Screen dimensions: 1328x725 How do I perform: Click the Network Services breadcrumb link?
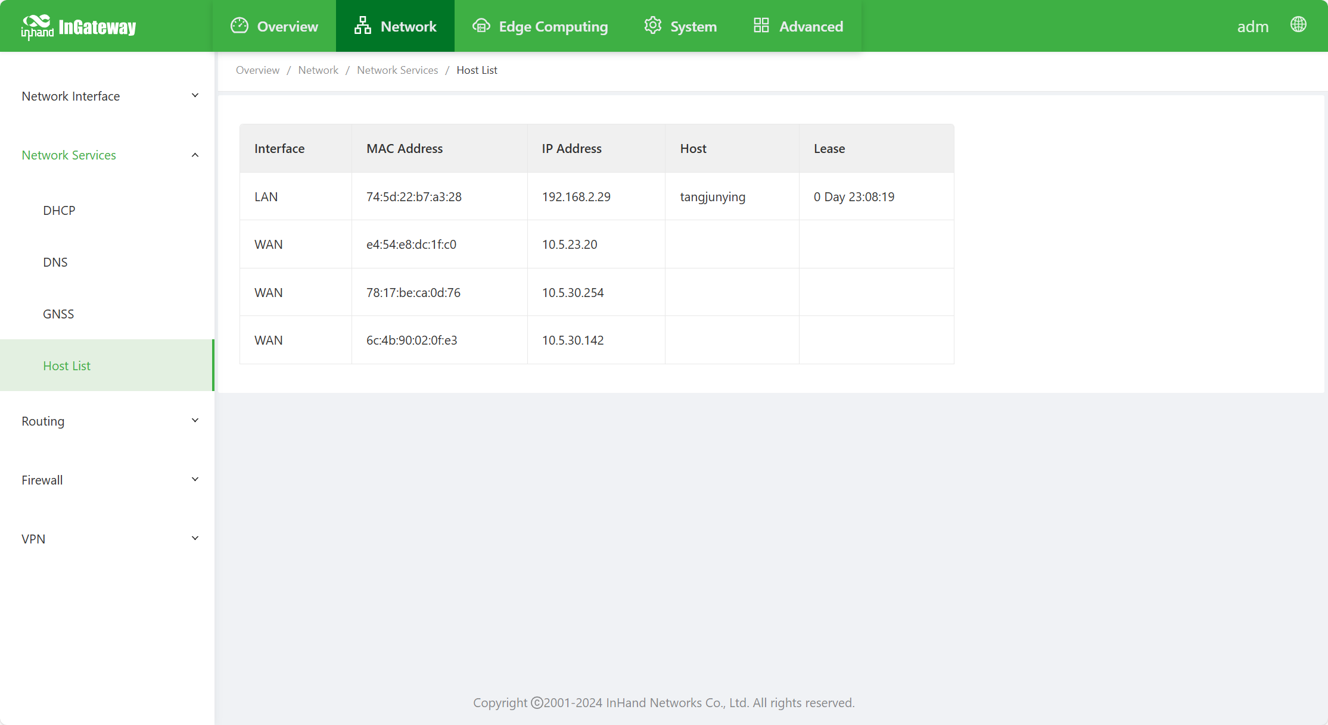coord(397,70)
